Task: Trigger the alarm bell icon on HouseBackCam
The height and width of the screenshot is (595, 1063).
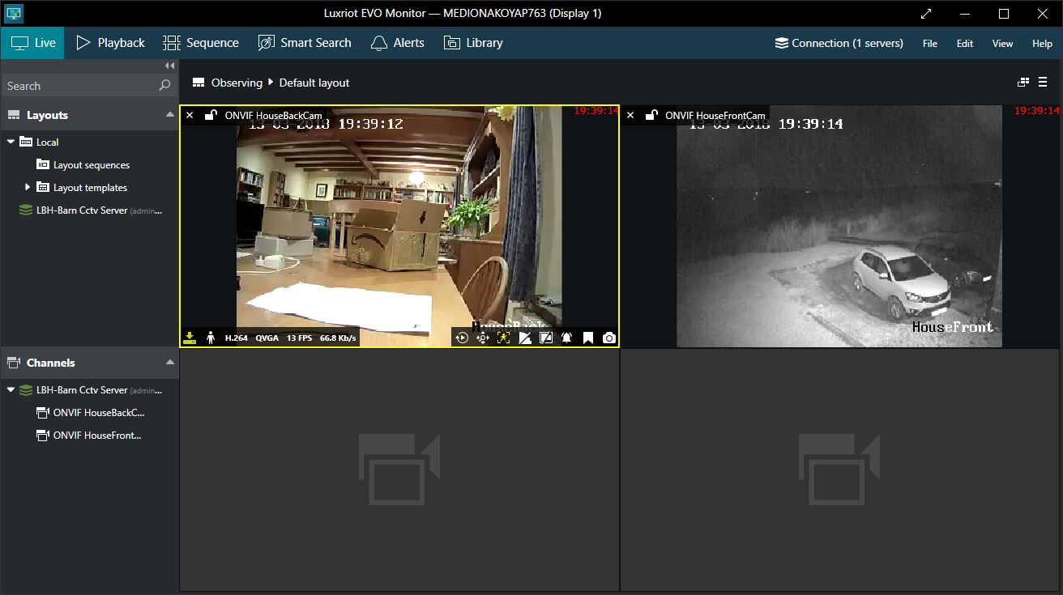Action: click(567, 338)
